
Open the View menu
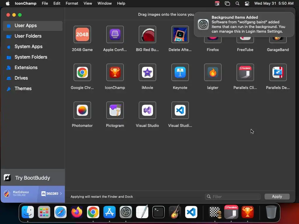tap(88, 3)
